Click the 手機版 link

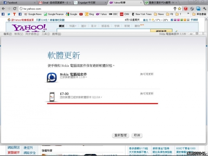[x=194, y=20]
